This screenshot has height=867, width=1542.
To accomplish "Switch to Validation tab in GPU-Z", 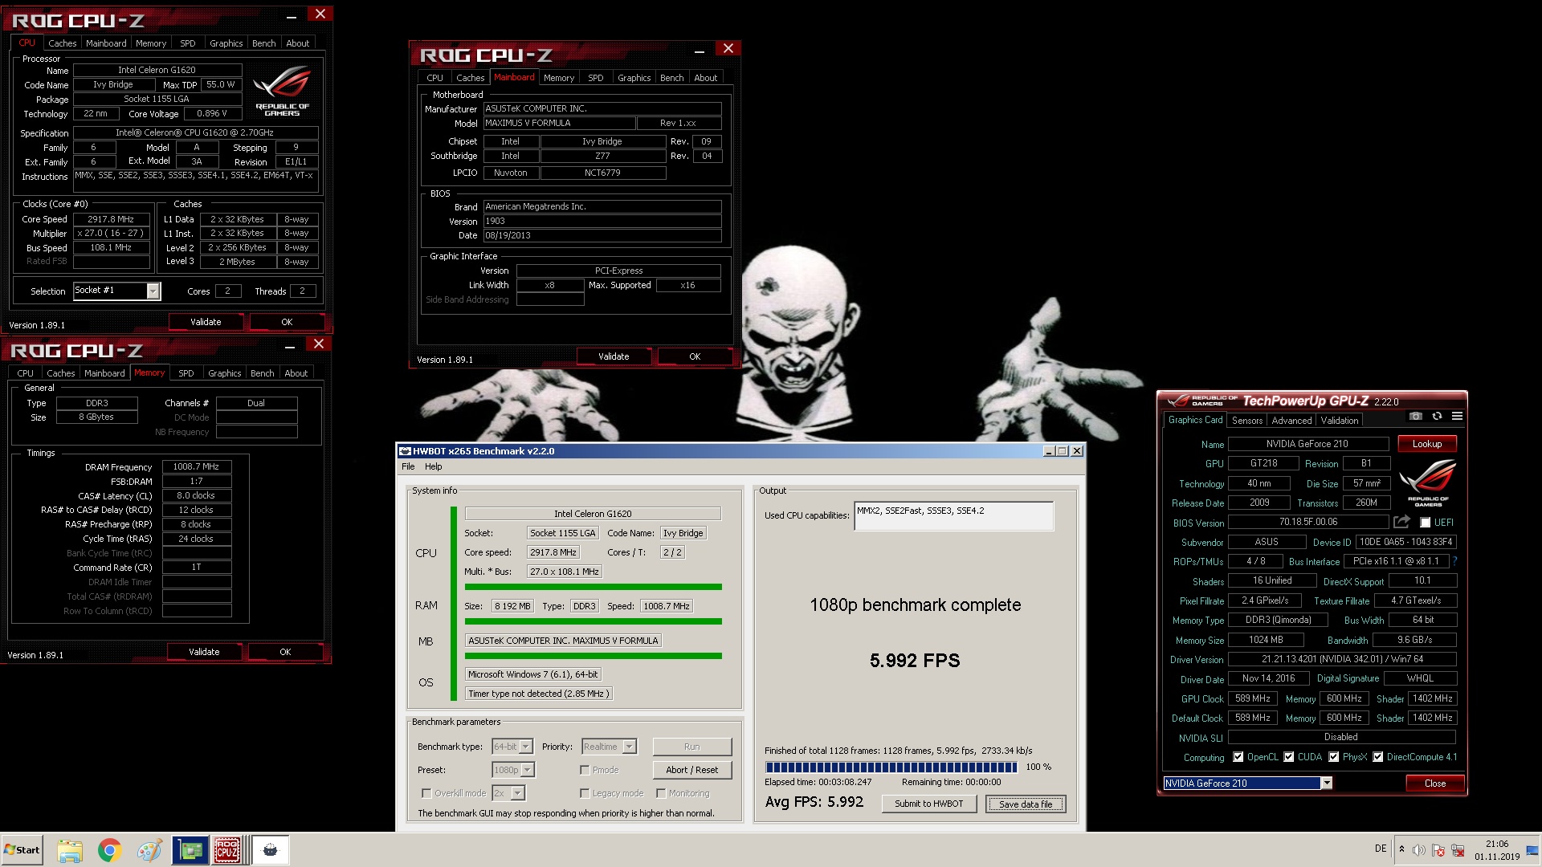I will (x=1340, y=421).
